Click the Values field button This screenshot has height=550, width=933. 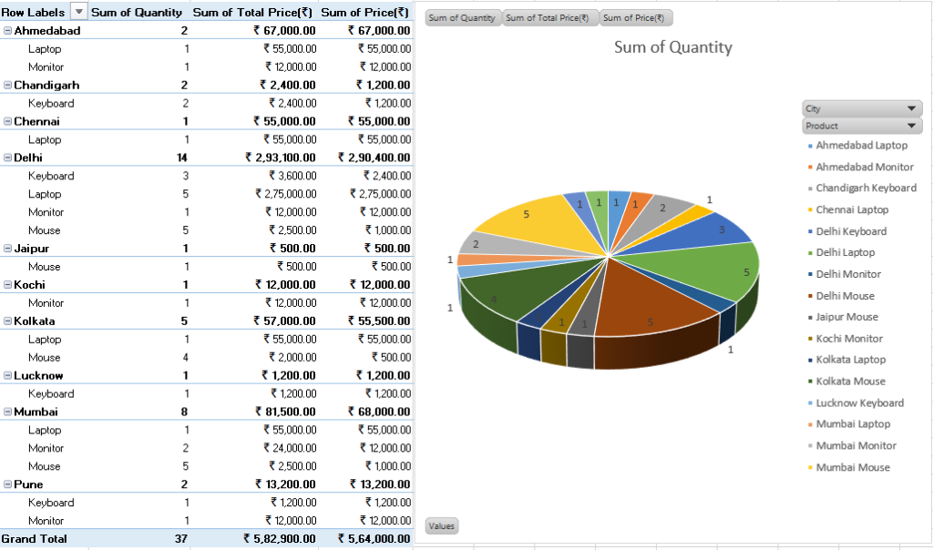(x=442, y=525)
